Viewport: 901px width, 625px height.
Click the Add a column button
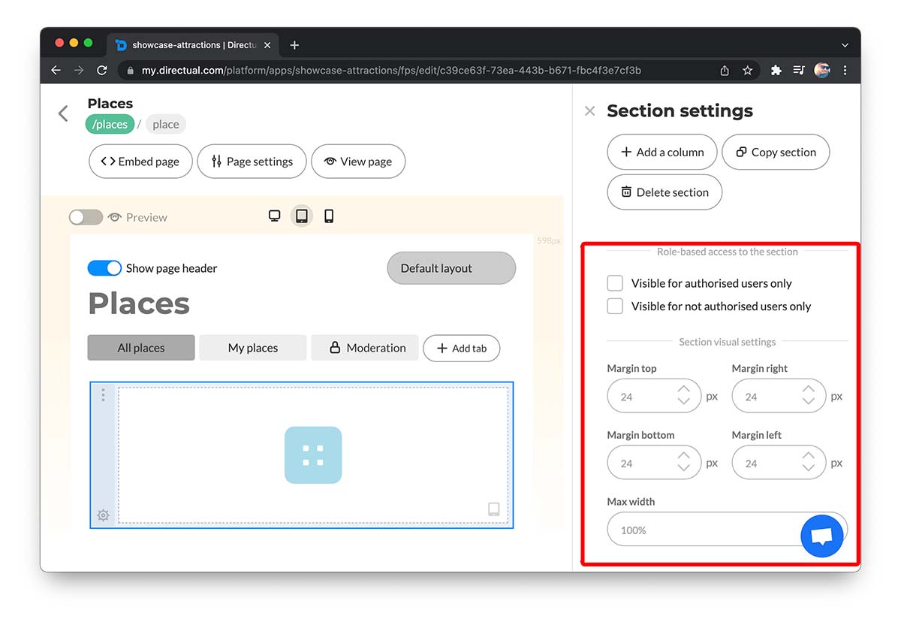click(662, 152)
